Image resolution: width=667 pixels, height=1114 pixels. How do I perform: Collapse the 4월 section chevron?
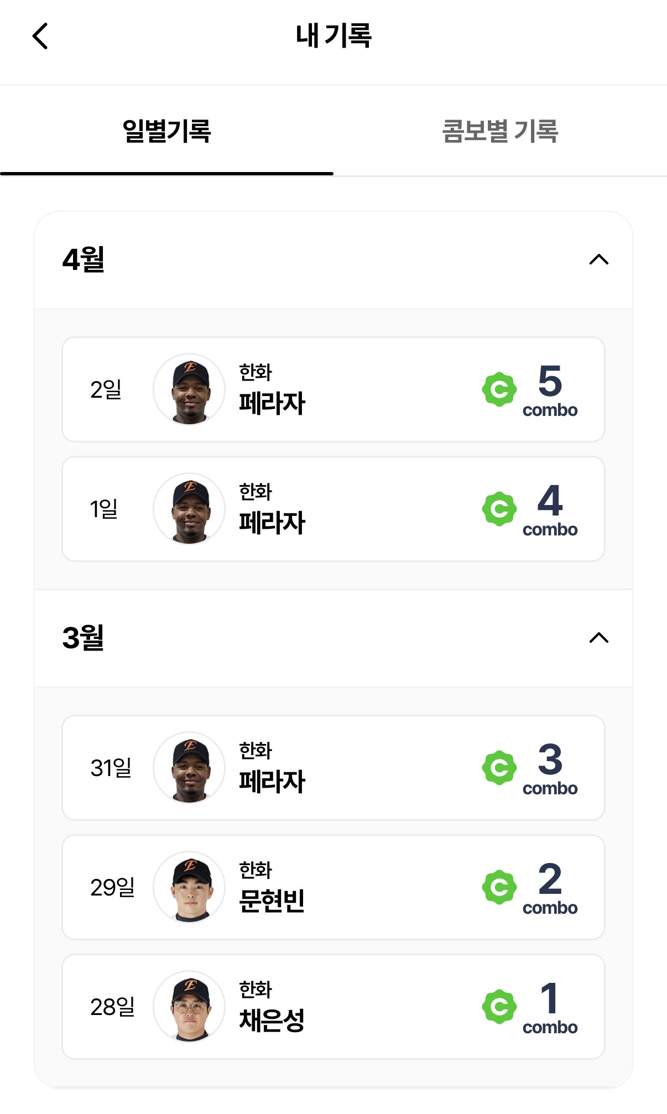[598, 259]
